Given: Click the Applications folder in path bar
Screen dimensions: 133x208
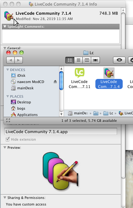Looking at the screenshot, I should [96, 113].
